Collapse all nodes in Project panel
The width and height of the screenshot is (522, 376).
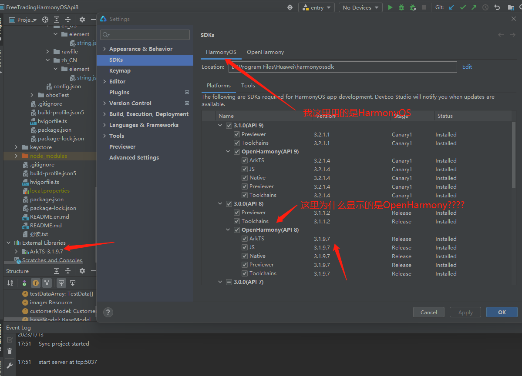coord(68,20)
